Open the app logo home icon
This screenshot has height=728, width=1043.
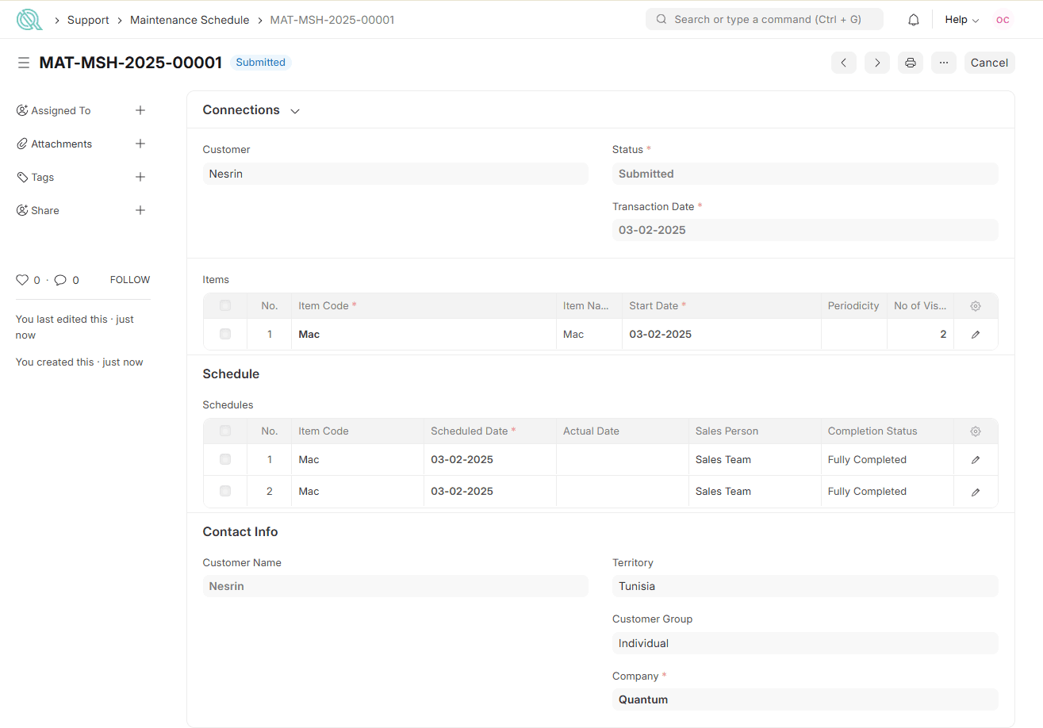tap(29, 20)
